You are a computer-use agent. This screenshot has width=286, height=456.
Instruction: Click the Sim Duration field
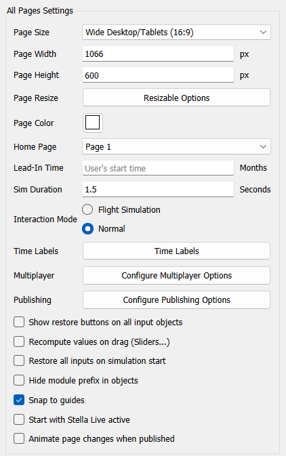158,189
